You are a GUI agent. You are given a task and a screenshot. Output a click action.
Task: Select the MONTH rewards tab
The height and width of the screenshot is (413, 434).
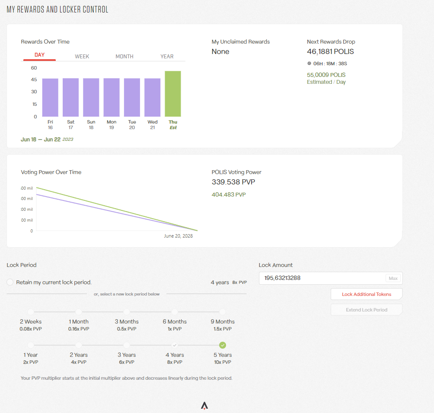124,57
